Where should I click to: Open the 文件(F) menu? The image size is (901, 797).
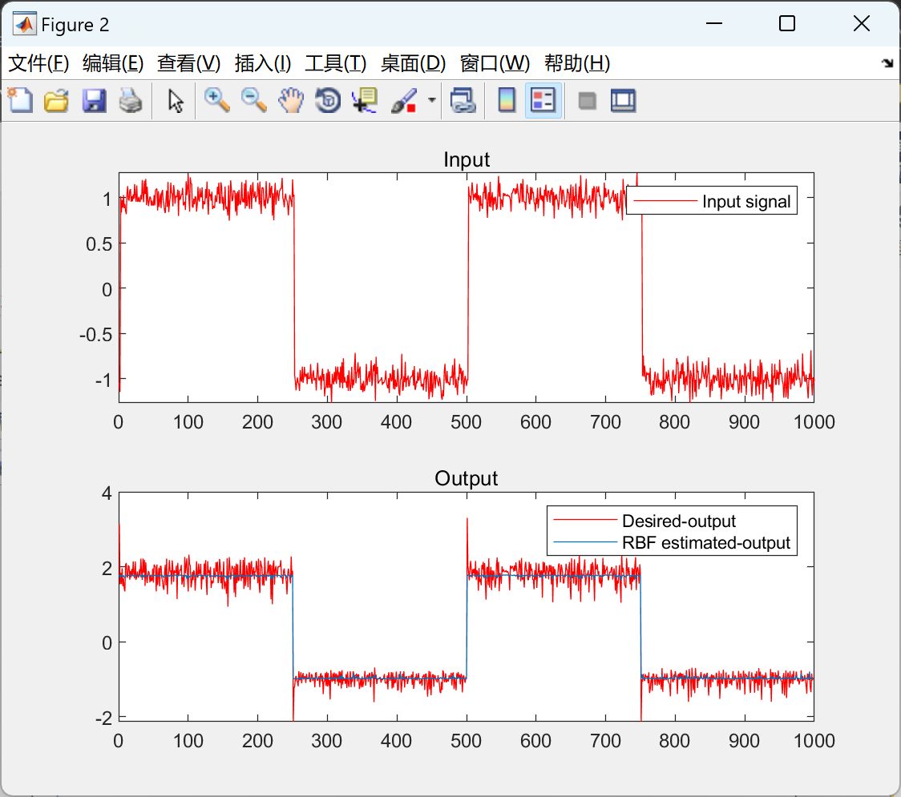pyautogui.click(x=38, y=63)
